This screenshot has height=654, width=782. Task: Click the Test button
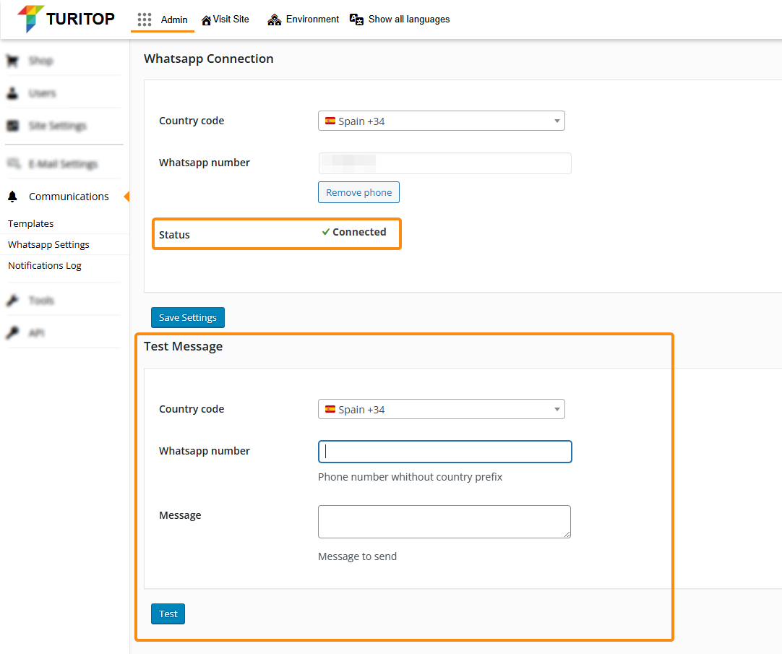pos(168,614)
